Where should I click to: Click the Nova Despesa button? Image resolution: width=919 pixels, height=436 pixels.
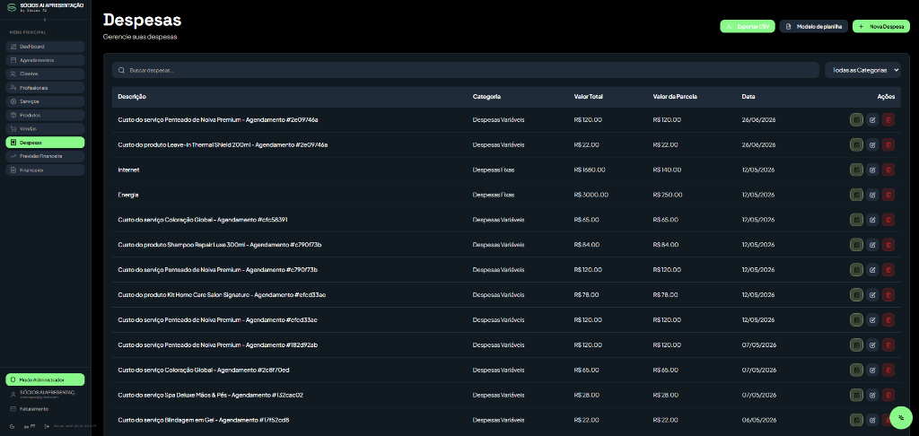[x=881, y=26]
